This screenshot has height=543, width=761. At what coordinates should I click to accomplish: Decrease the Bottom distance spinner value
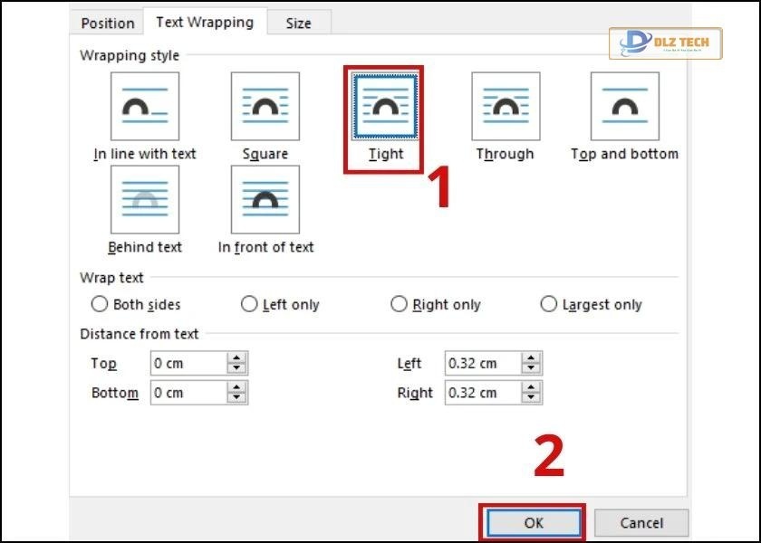click(x=237, y=397)
